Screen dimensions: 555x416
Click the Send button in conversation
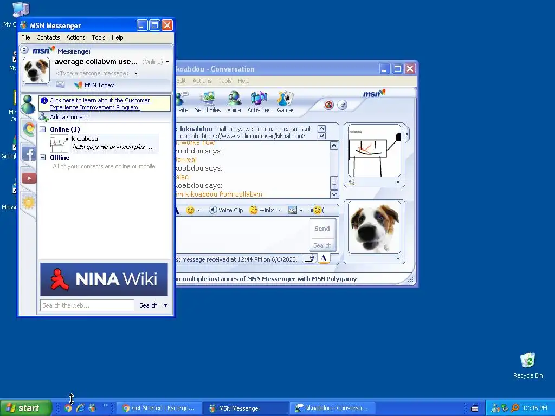322,229
